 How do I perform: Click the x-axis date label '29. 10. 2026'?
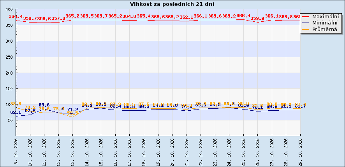tap(300, 152)
